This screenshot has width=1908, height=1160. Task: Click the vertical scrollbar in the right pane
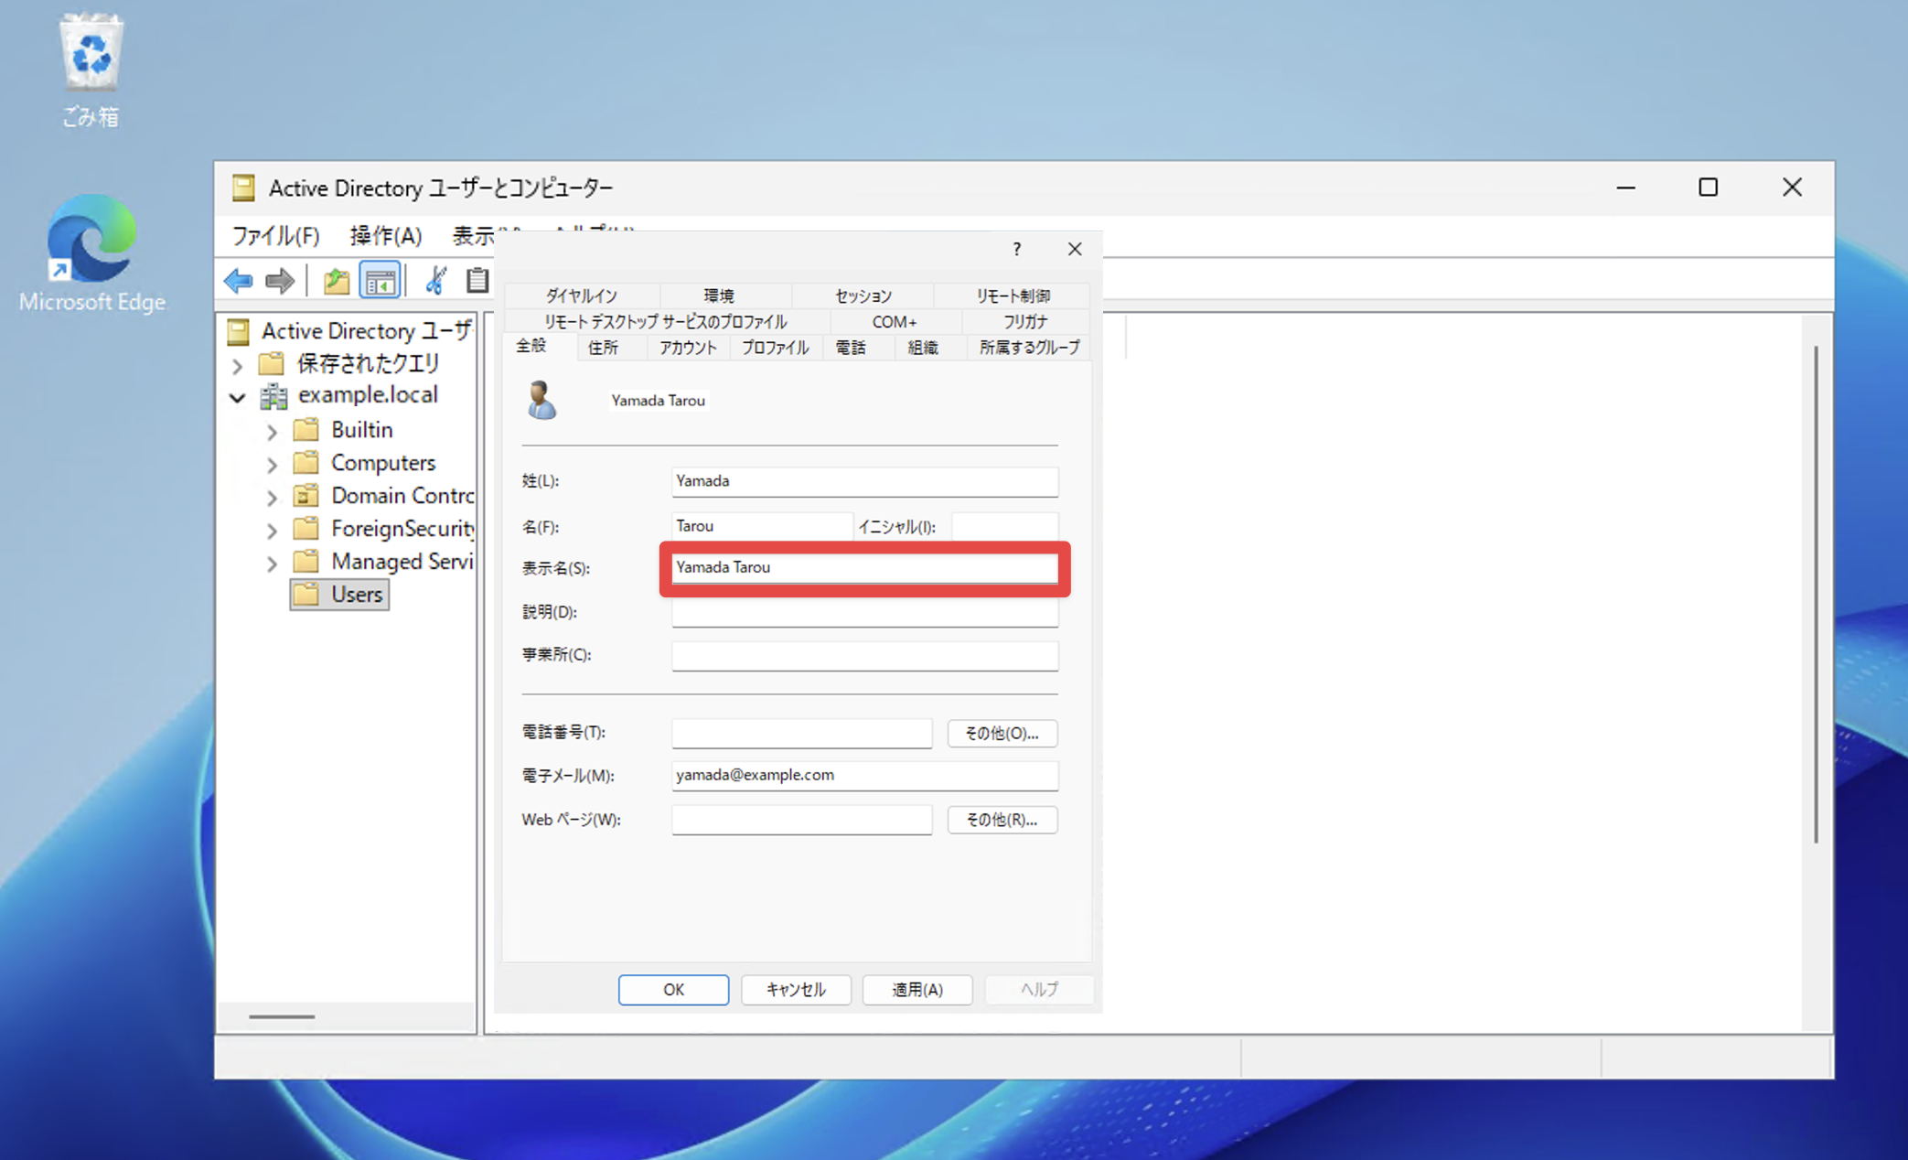(1816, 595)
